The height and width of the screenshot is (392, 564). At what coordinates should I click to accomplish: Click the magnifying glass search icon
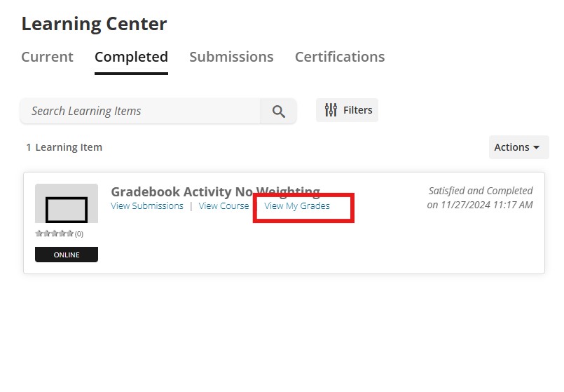pyautogui.click(x=278, y=111)
